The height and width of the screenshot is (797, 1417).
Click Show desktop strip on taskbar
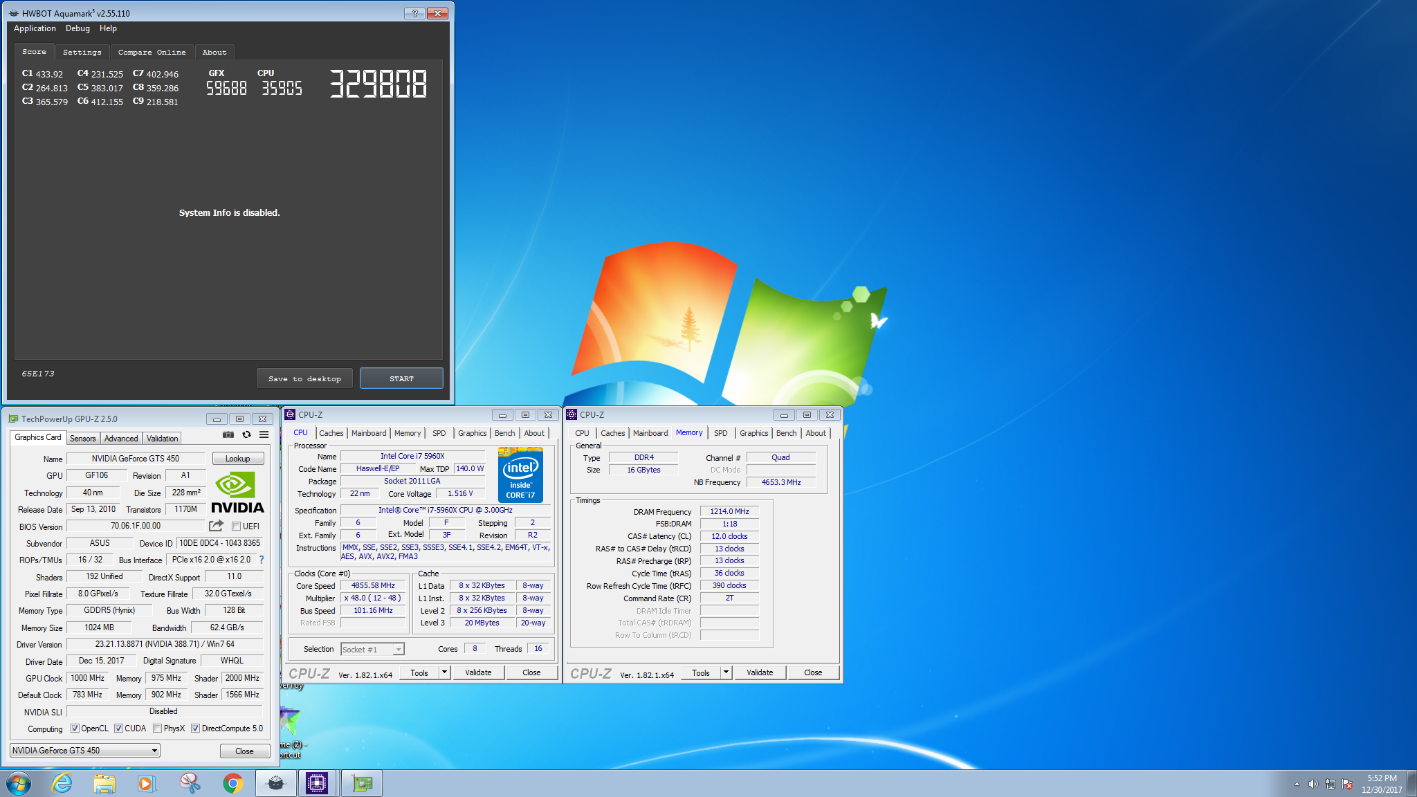(x=1412, y=783)
